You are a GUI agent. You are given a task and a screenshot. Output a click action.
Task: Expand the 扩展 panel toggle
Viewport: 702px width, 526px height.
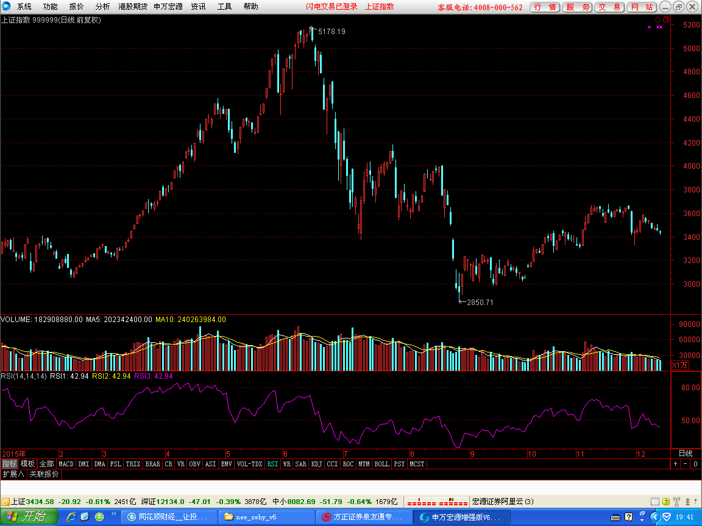point(13,474)
